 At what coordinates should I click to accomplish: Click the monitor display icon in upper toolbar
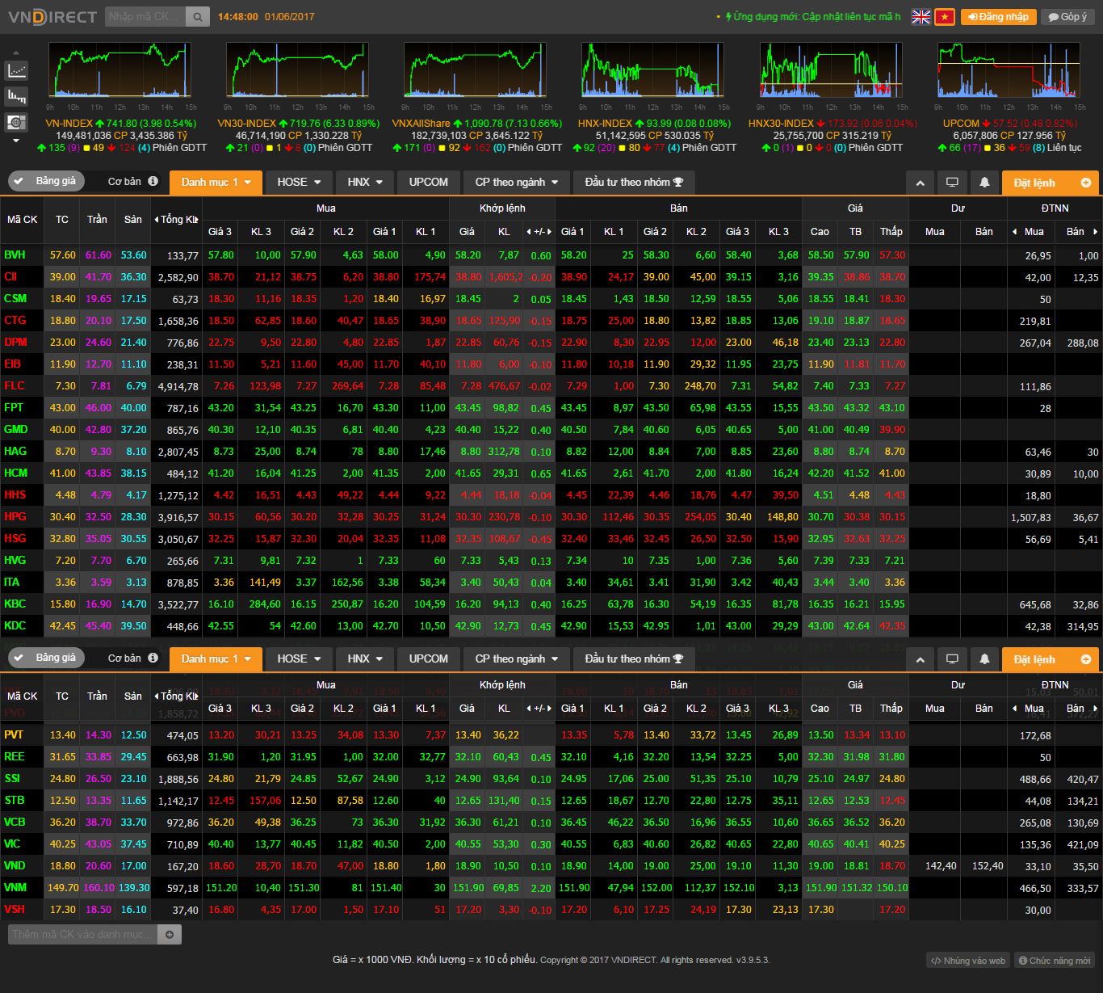coord(952,183)
